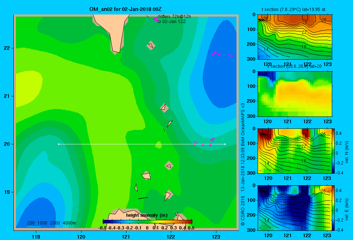353x240 pixels.
Task: Open the eastward velocity section plot
Action: 295,208
